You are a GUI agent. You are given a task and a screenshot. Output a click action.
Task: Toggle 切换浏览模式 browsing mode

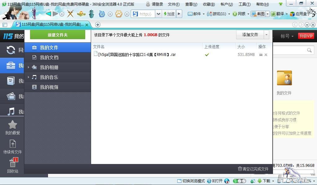[191, 181]
